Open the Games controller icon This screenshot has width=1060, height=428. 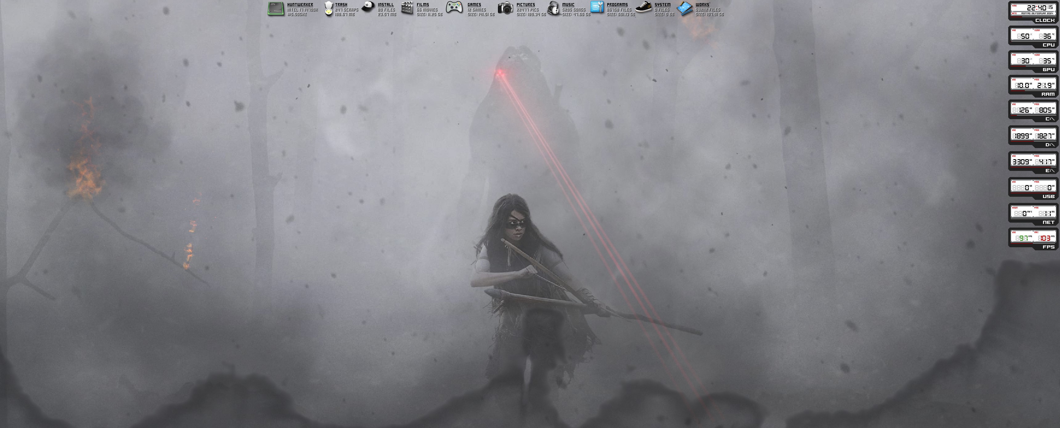(x=454, y=8)
